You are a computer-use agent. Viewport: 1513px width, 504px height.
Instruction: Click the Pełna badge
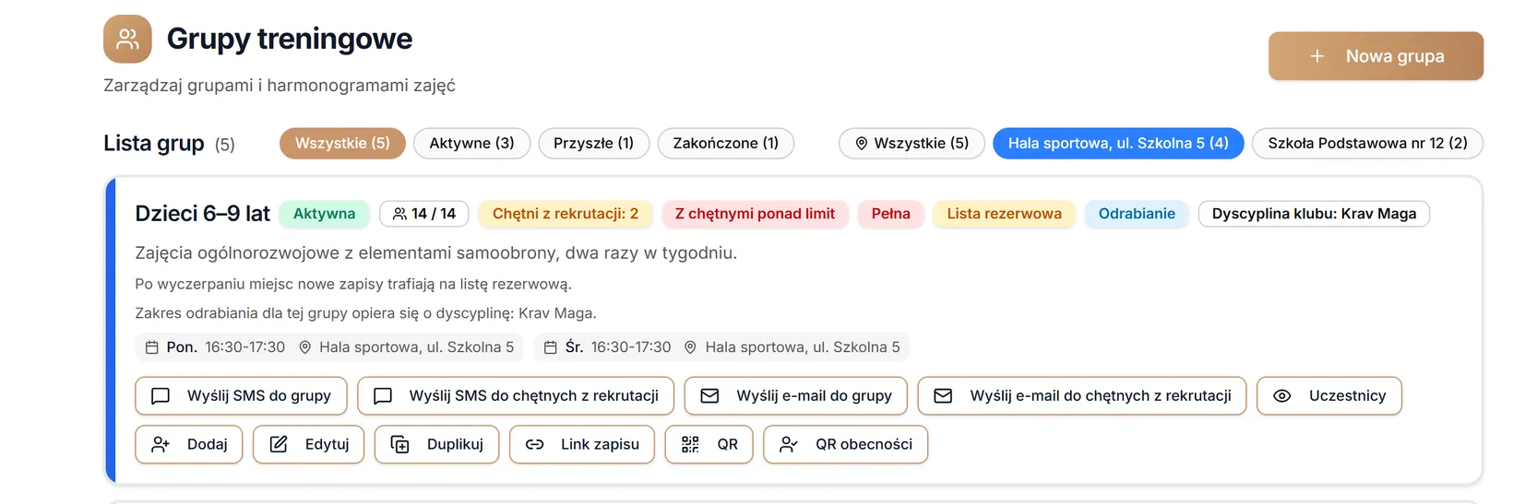891,214
